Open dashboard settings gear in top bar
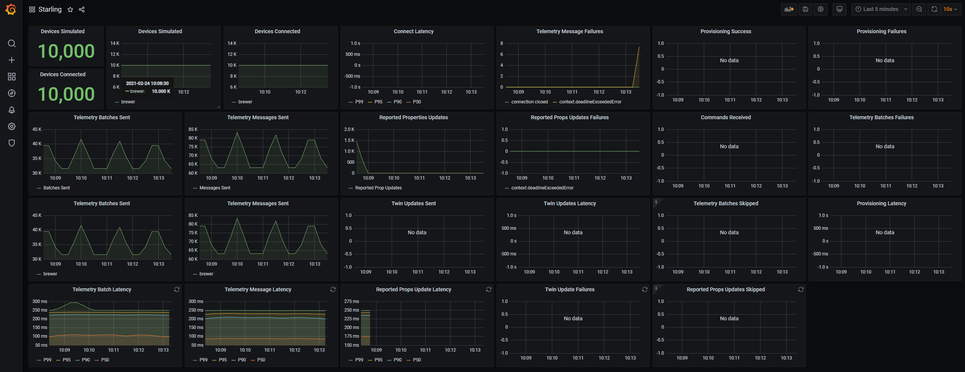 click(x=821, y=9)
